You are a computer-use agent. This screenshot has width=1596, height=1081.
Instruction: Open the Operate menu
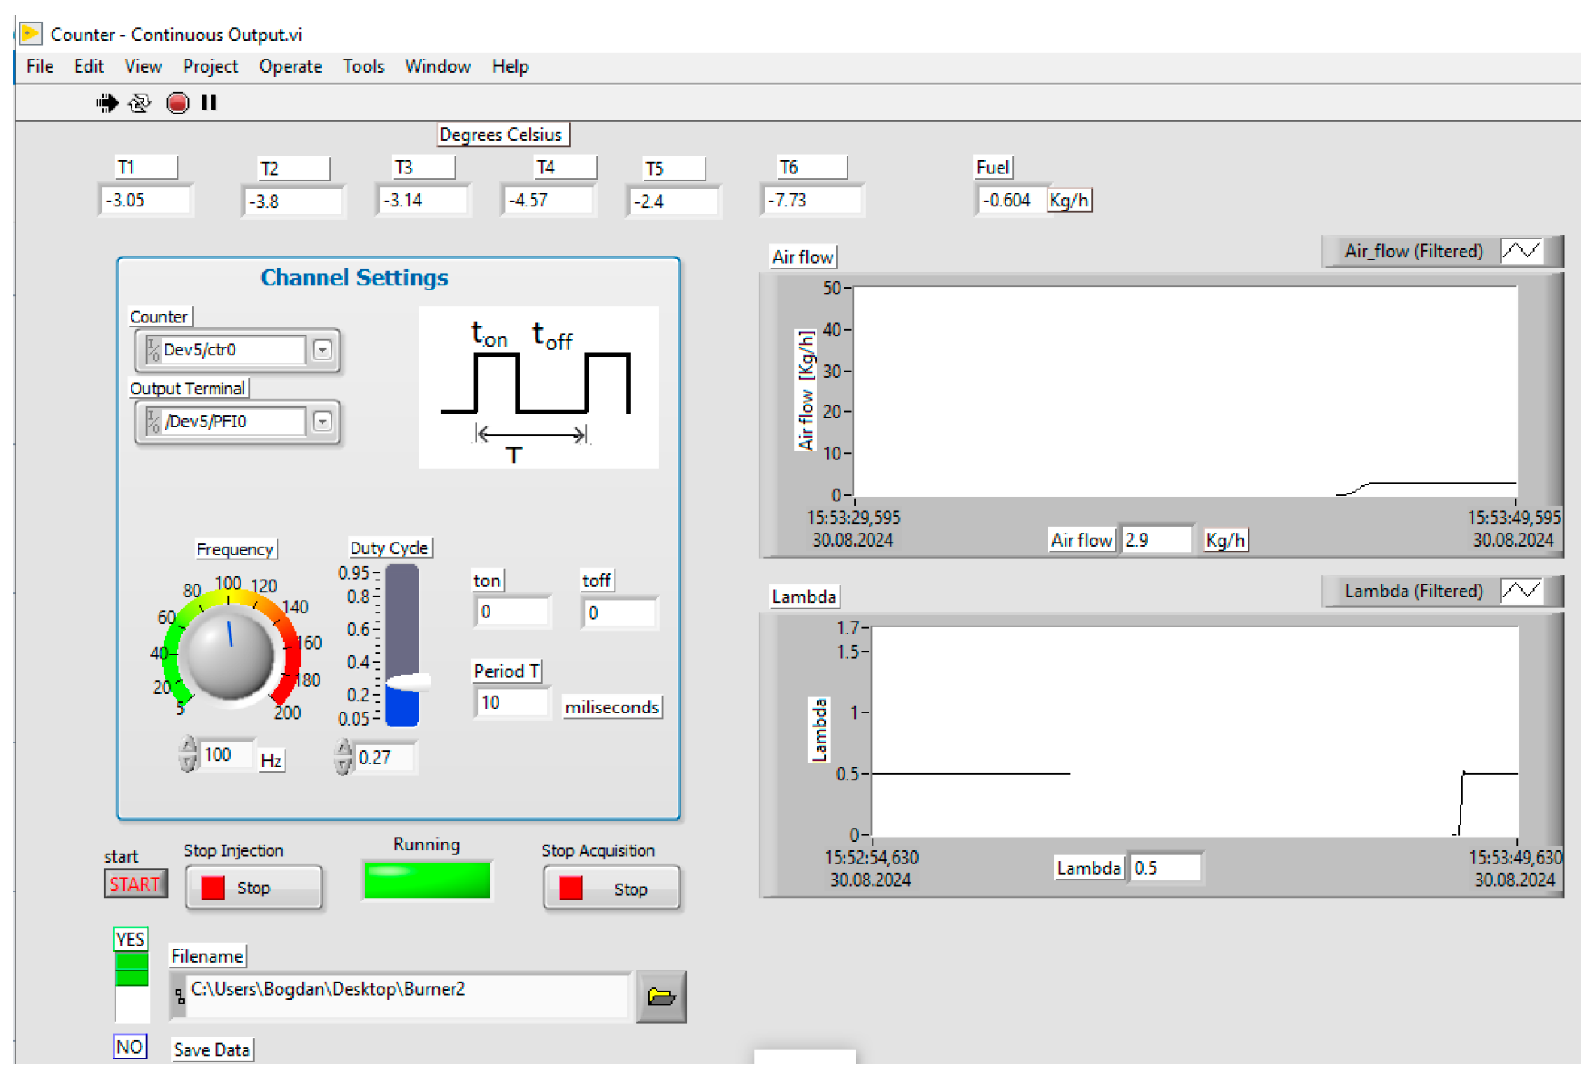click(290, 67)
